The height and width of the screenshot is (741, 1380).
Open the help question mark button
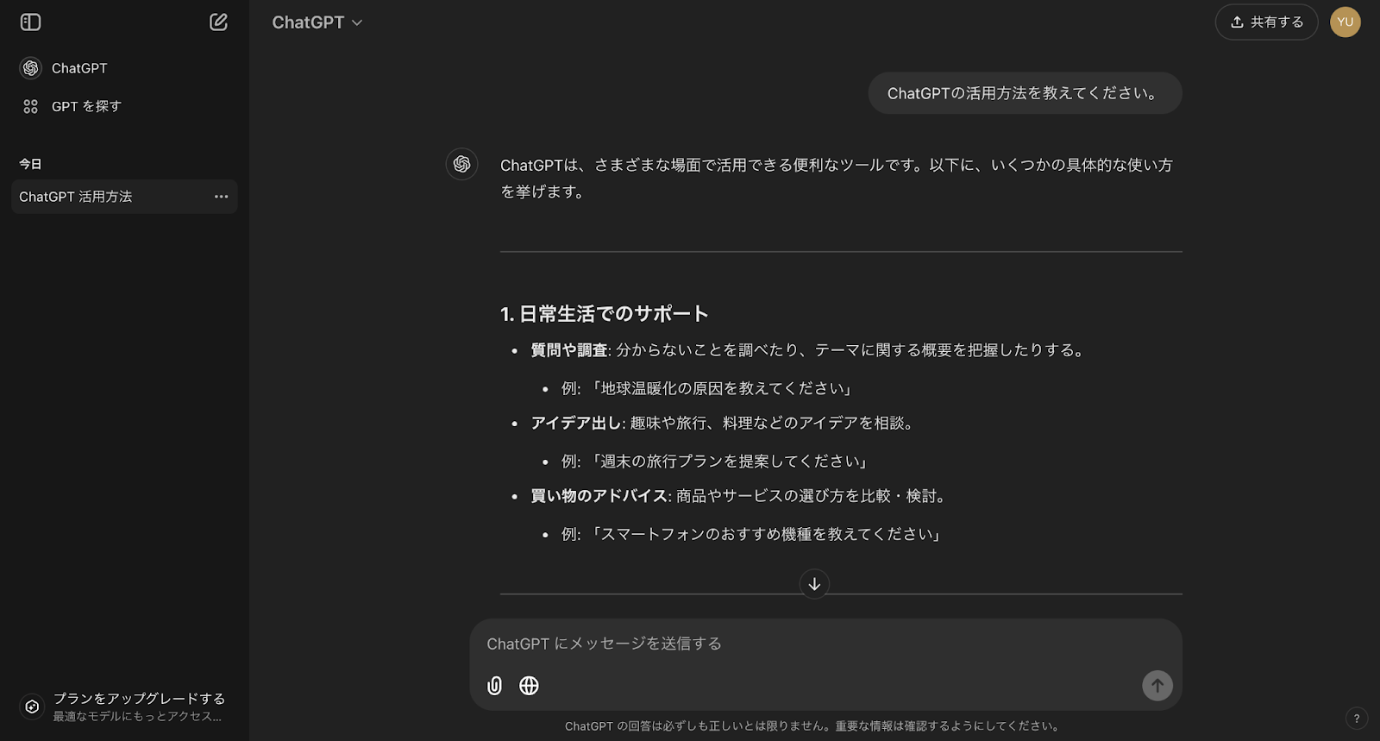click(x=1356, y=719)
